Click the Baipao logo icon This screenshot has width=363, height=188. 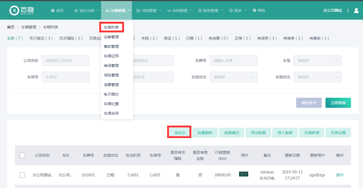pyautogui.click(x=14, y=10)
